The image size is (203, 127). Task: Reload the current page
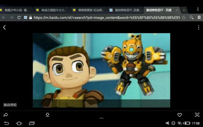coord(19,17)
